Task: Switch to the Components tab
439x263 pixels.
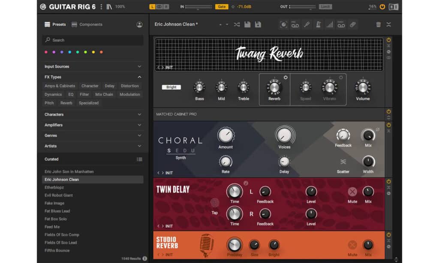Action: coord(87,24)
